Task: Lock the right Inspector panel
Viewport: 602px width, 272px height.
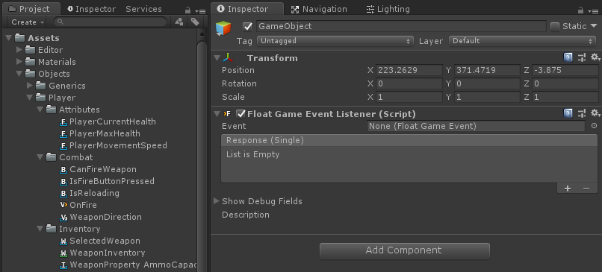Action: coord(580,10)
